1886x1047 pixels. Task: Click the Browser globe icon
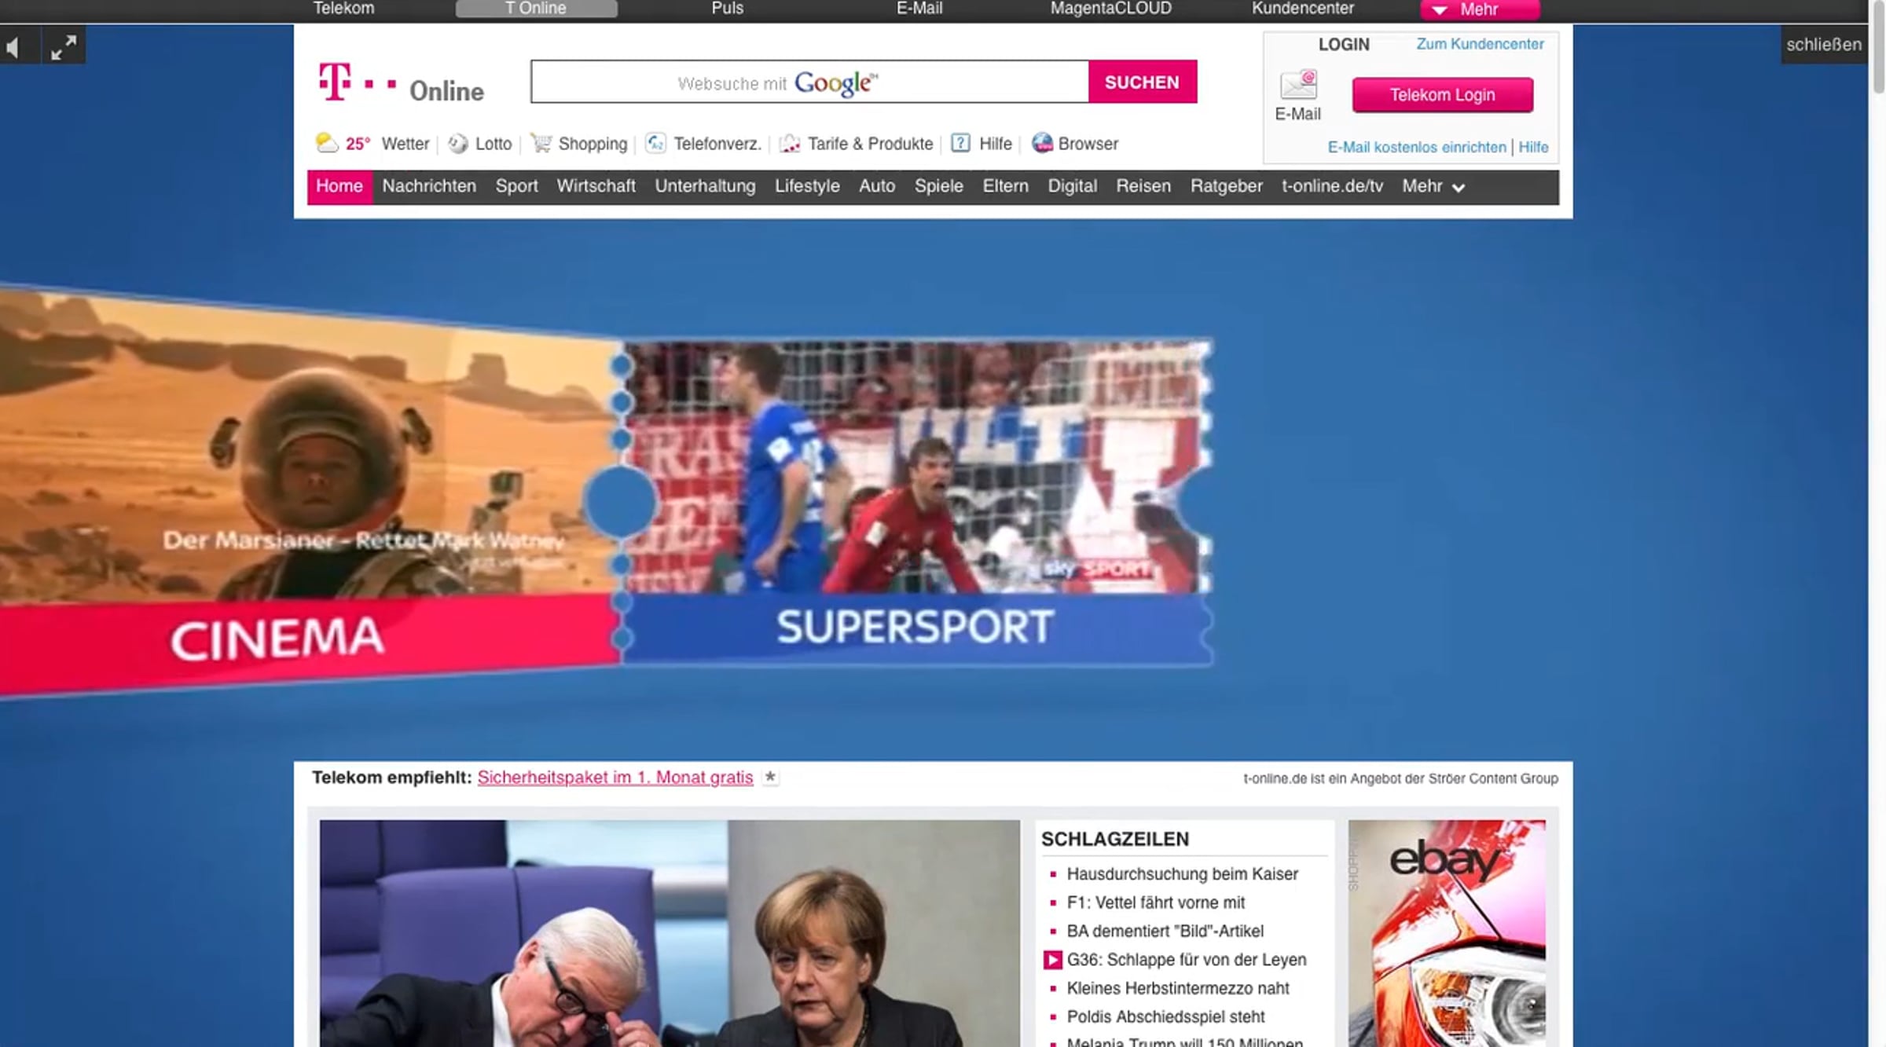(1042, 143)
